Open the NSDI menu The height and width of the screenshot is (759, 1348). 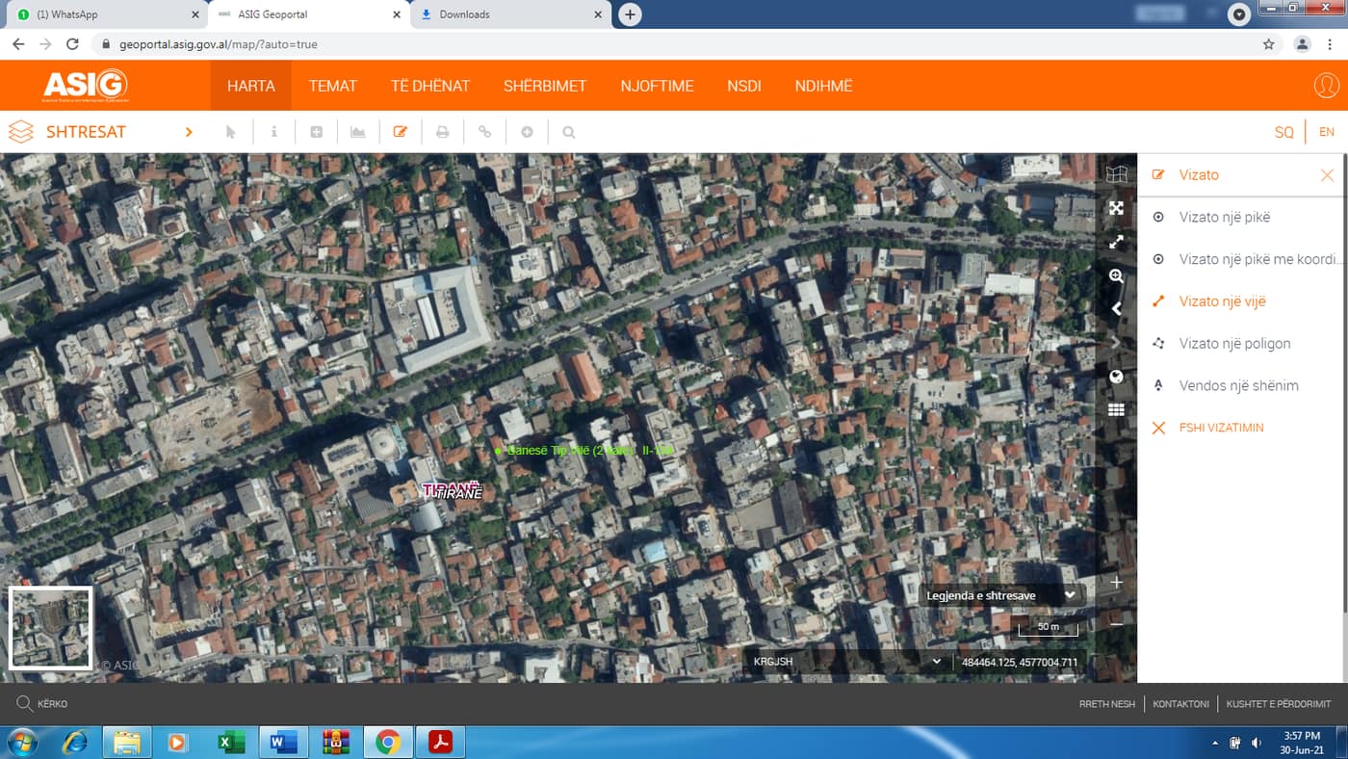(744, 86)
